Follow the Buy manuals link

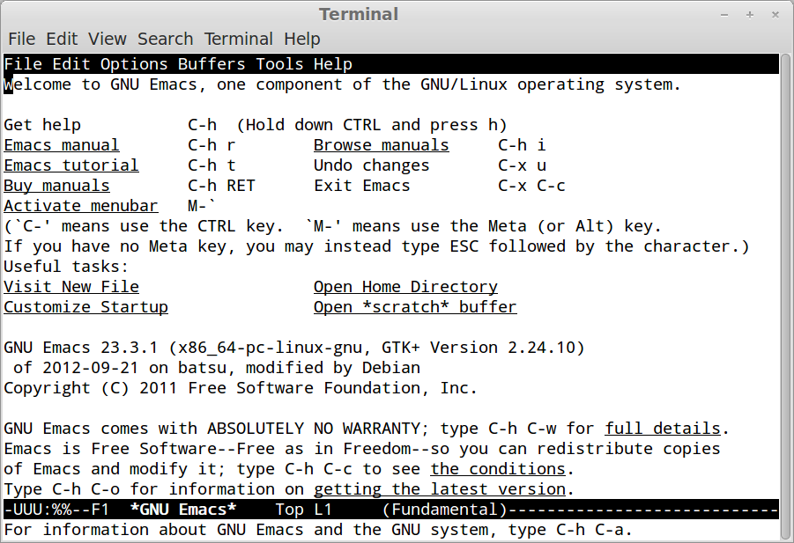coord(56,186)
